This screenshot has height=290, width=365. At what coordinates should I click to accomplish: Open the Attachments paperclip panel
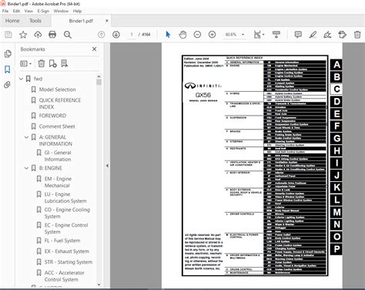click(8, 85)
